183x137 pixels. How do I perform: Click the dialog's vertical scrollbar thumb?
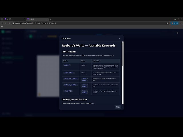[123, 54]
